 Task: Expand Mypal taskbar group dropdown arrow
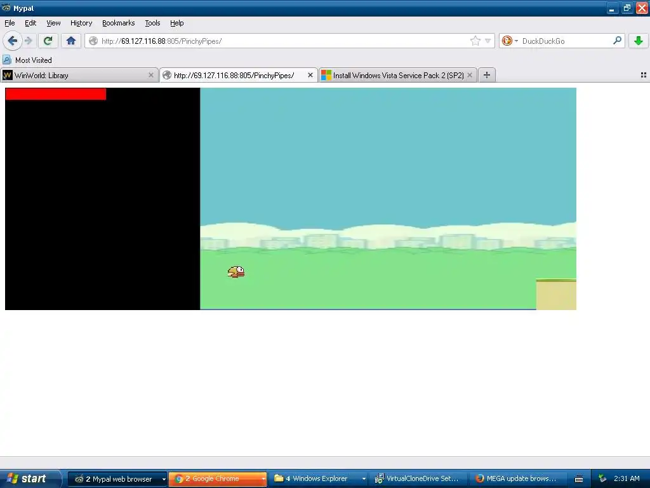(x=164, y=479)
